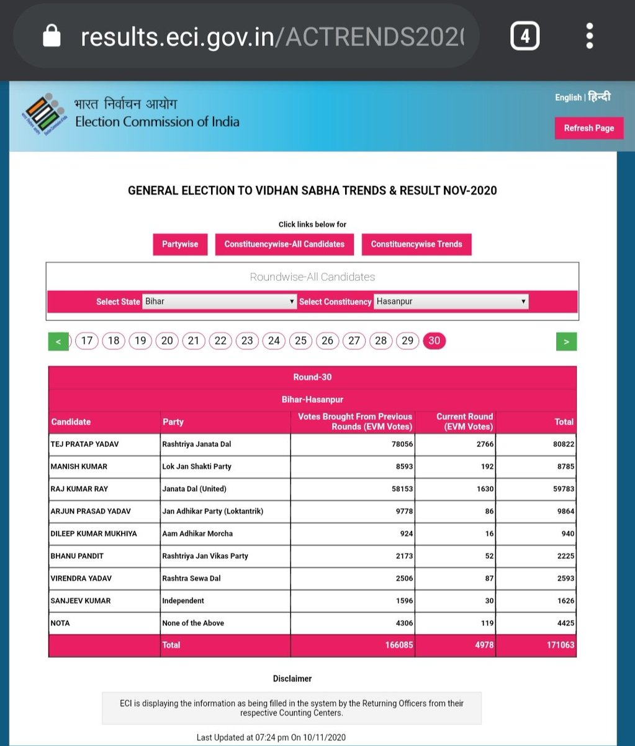
Task: Click current round value 2766
Action: [485, 444]
